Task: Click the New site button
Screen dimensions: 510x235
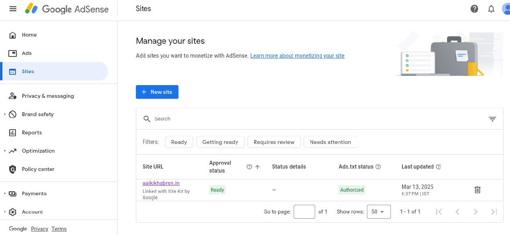Action: point(157,92)
